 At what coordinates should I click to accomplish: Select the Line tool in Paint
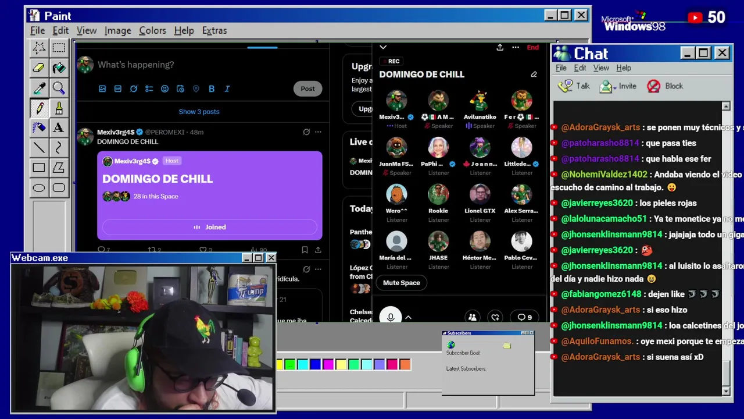[39, 148]
